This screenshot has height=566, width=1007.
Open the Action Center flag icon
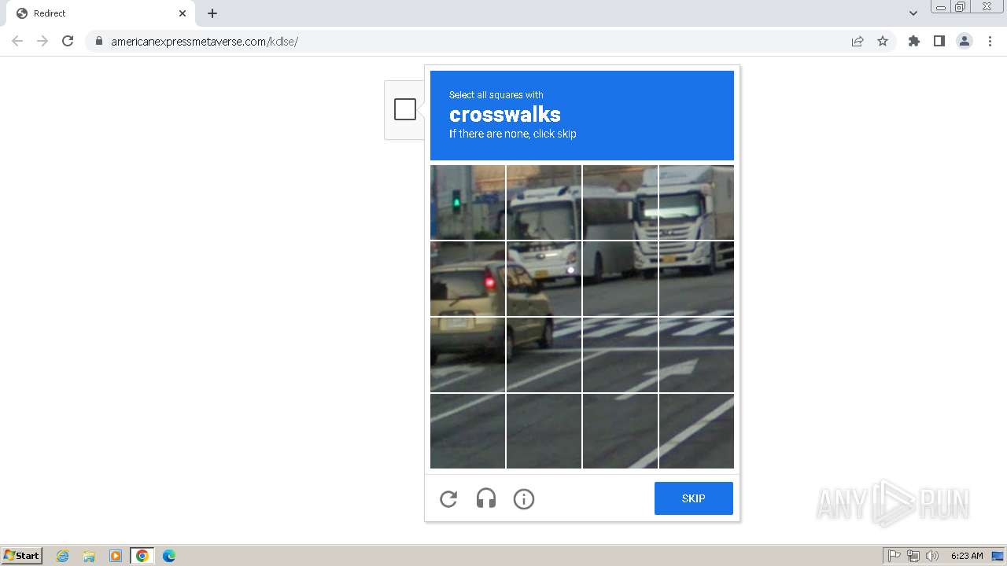pyautogui.click(x=894, y=556)
